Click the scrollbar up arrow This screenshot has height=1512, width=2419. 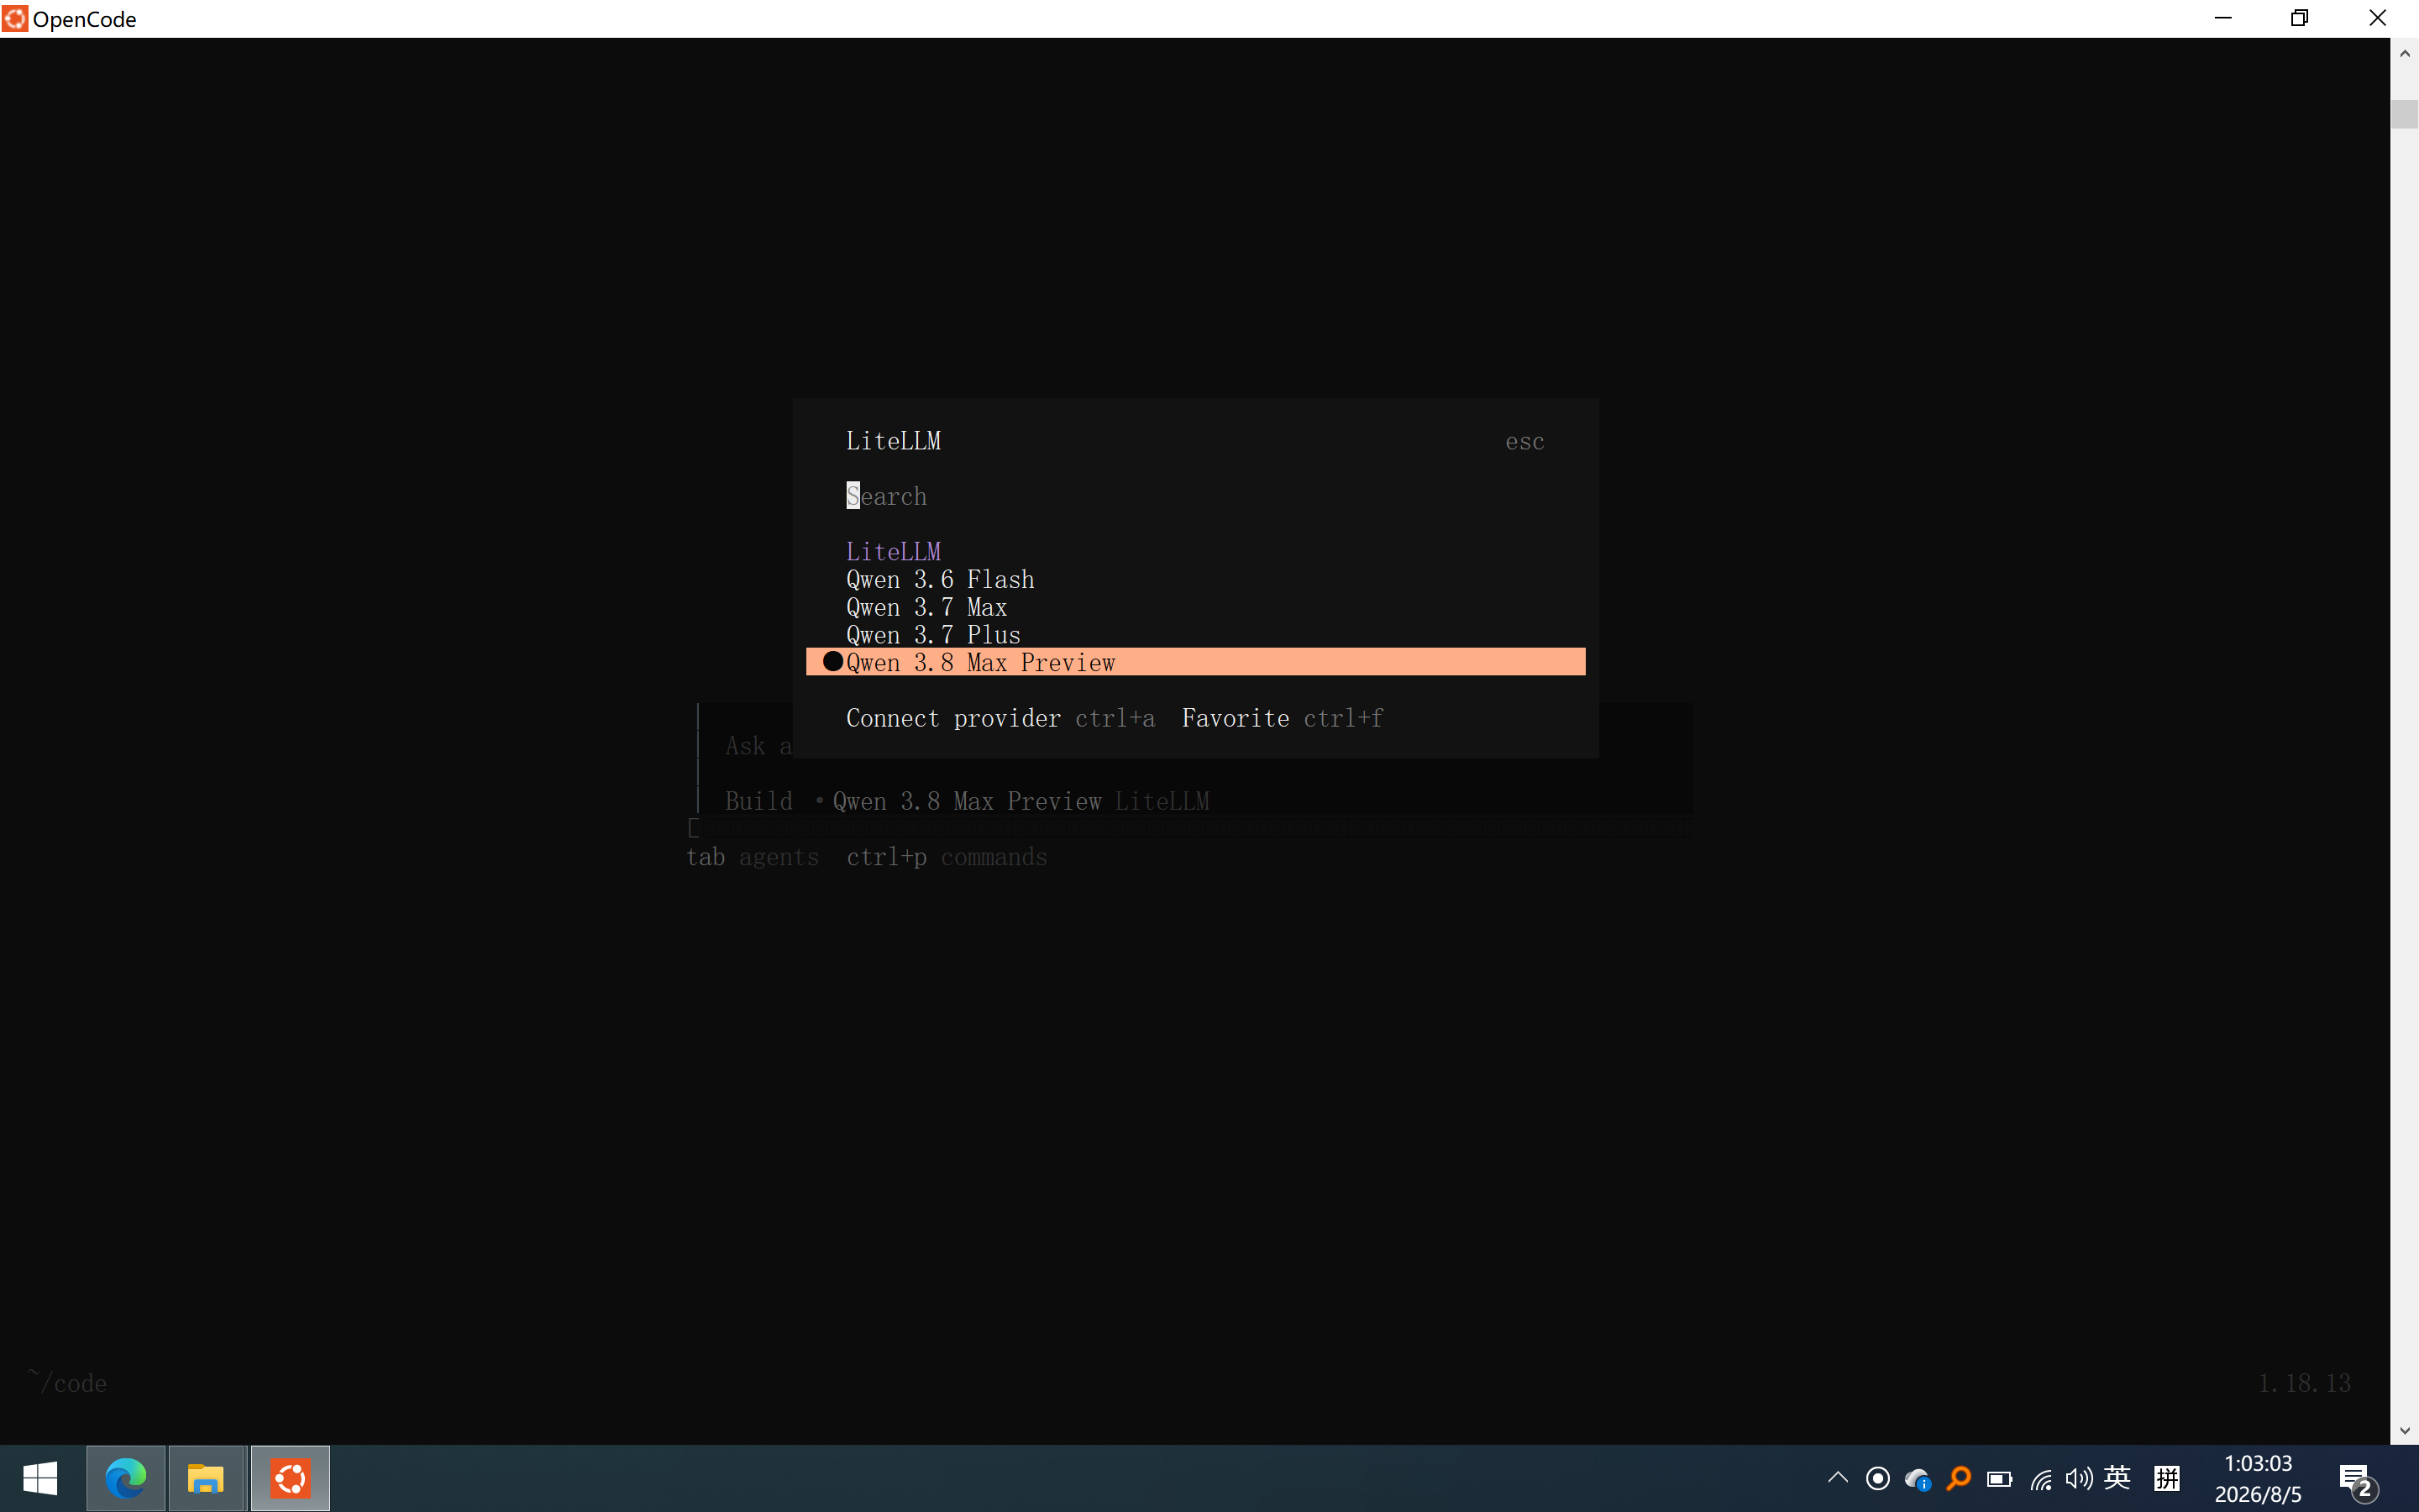[2404, 54]
